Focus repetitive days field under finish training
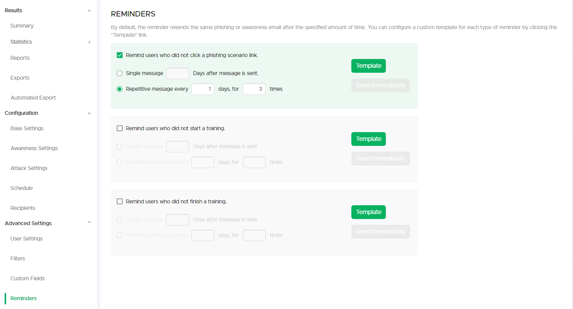This screenshot has height=309, width=573. click(203, 235)
